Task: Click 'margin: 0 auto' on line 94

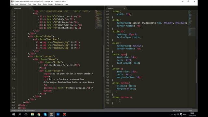Action: pos(126,89)
